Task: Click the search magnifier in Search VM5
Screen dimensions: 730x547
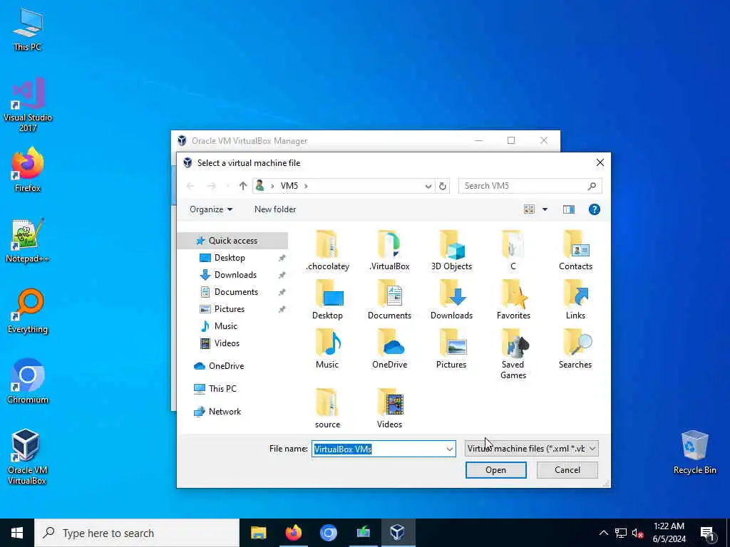Action: pyautogui.click(x=592, y=186)
